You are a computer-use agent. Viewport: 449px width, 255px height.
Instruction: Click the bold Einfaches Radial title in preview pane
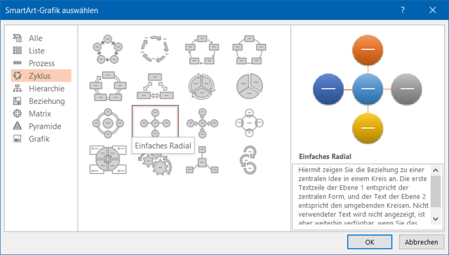(325, 156)
